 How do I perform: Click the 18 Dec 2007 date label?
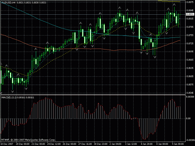pos(7,144)
